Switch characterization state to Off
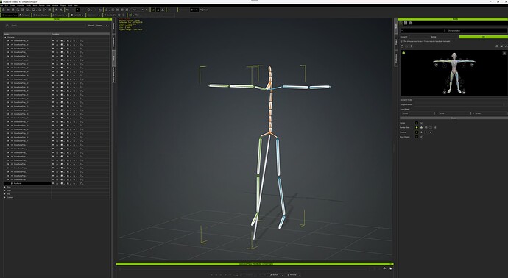The image size is (508, 278). pyautogui.click(x=484, y=37)
